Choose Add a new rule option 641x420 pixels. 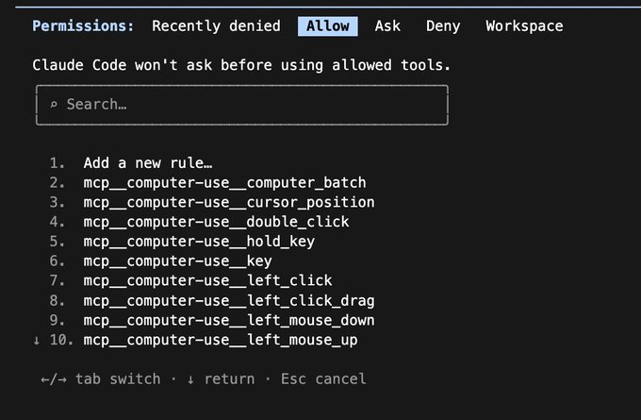click(x=148, y=163)
